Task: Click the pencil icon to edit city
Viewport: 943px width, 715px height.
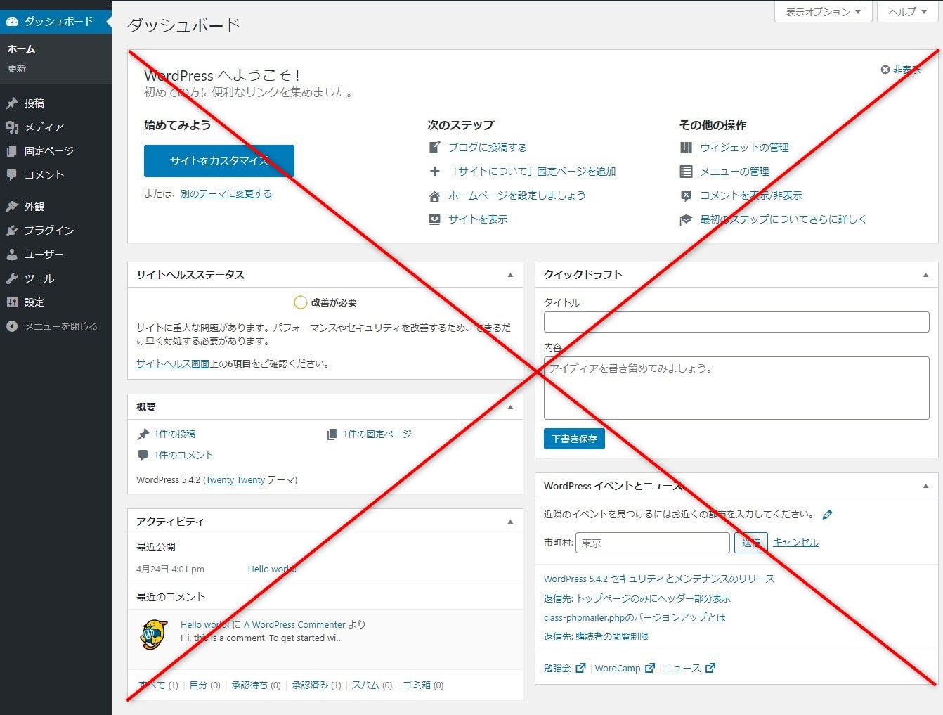Action: pyautogui.click(x=828, y=515)
